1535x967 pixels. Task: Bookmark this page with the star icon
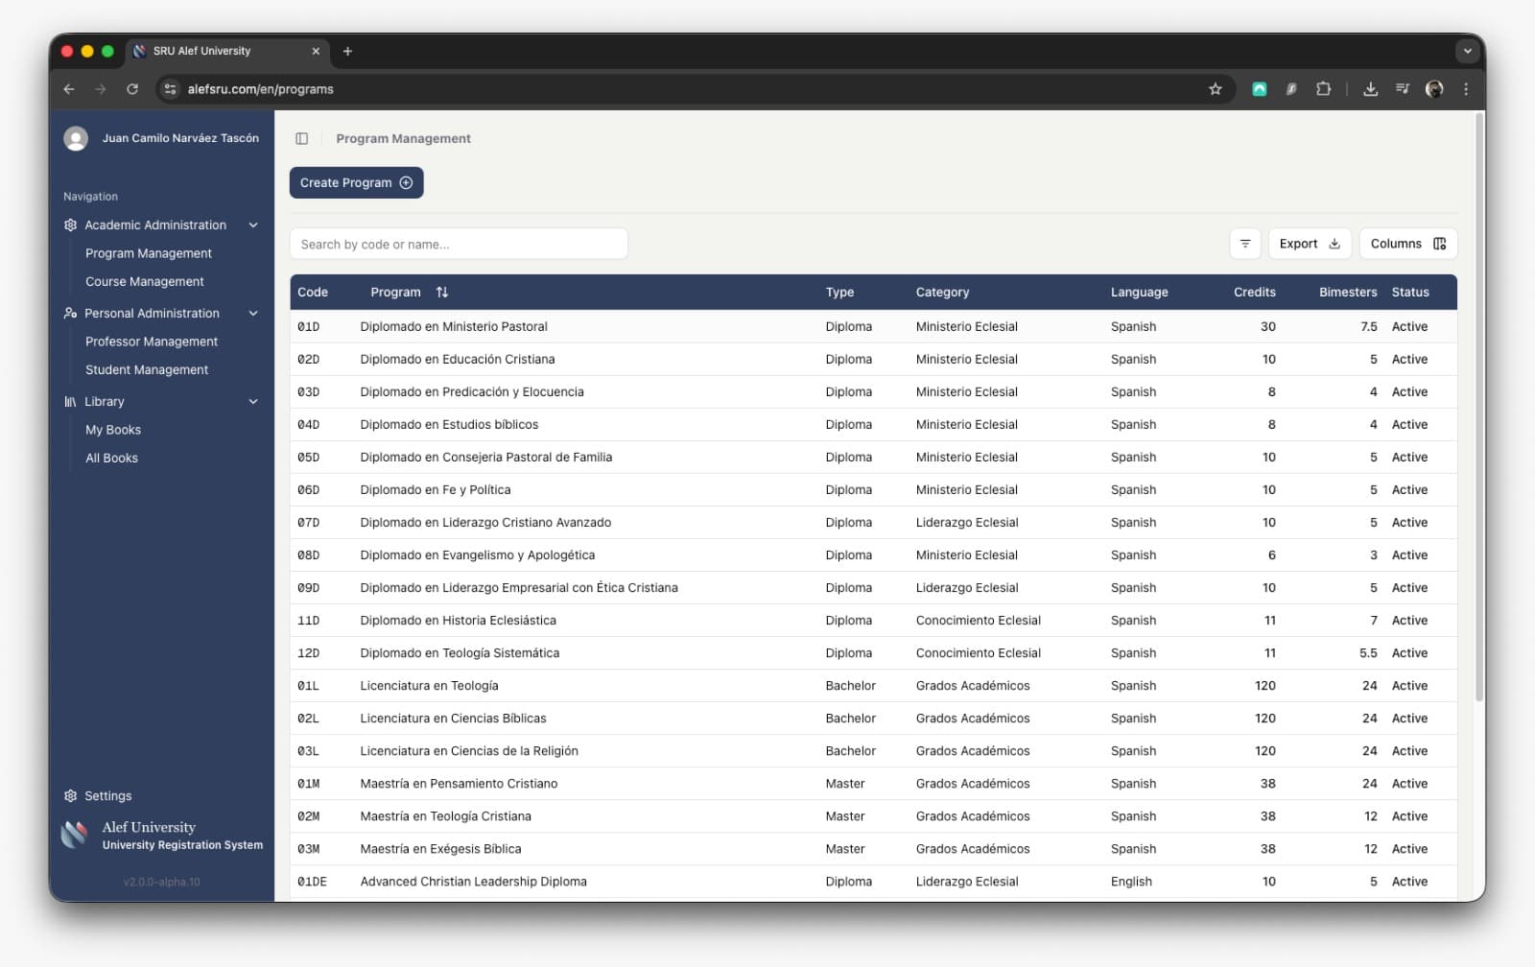coord(1215,89)
